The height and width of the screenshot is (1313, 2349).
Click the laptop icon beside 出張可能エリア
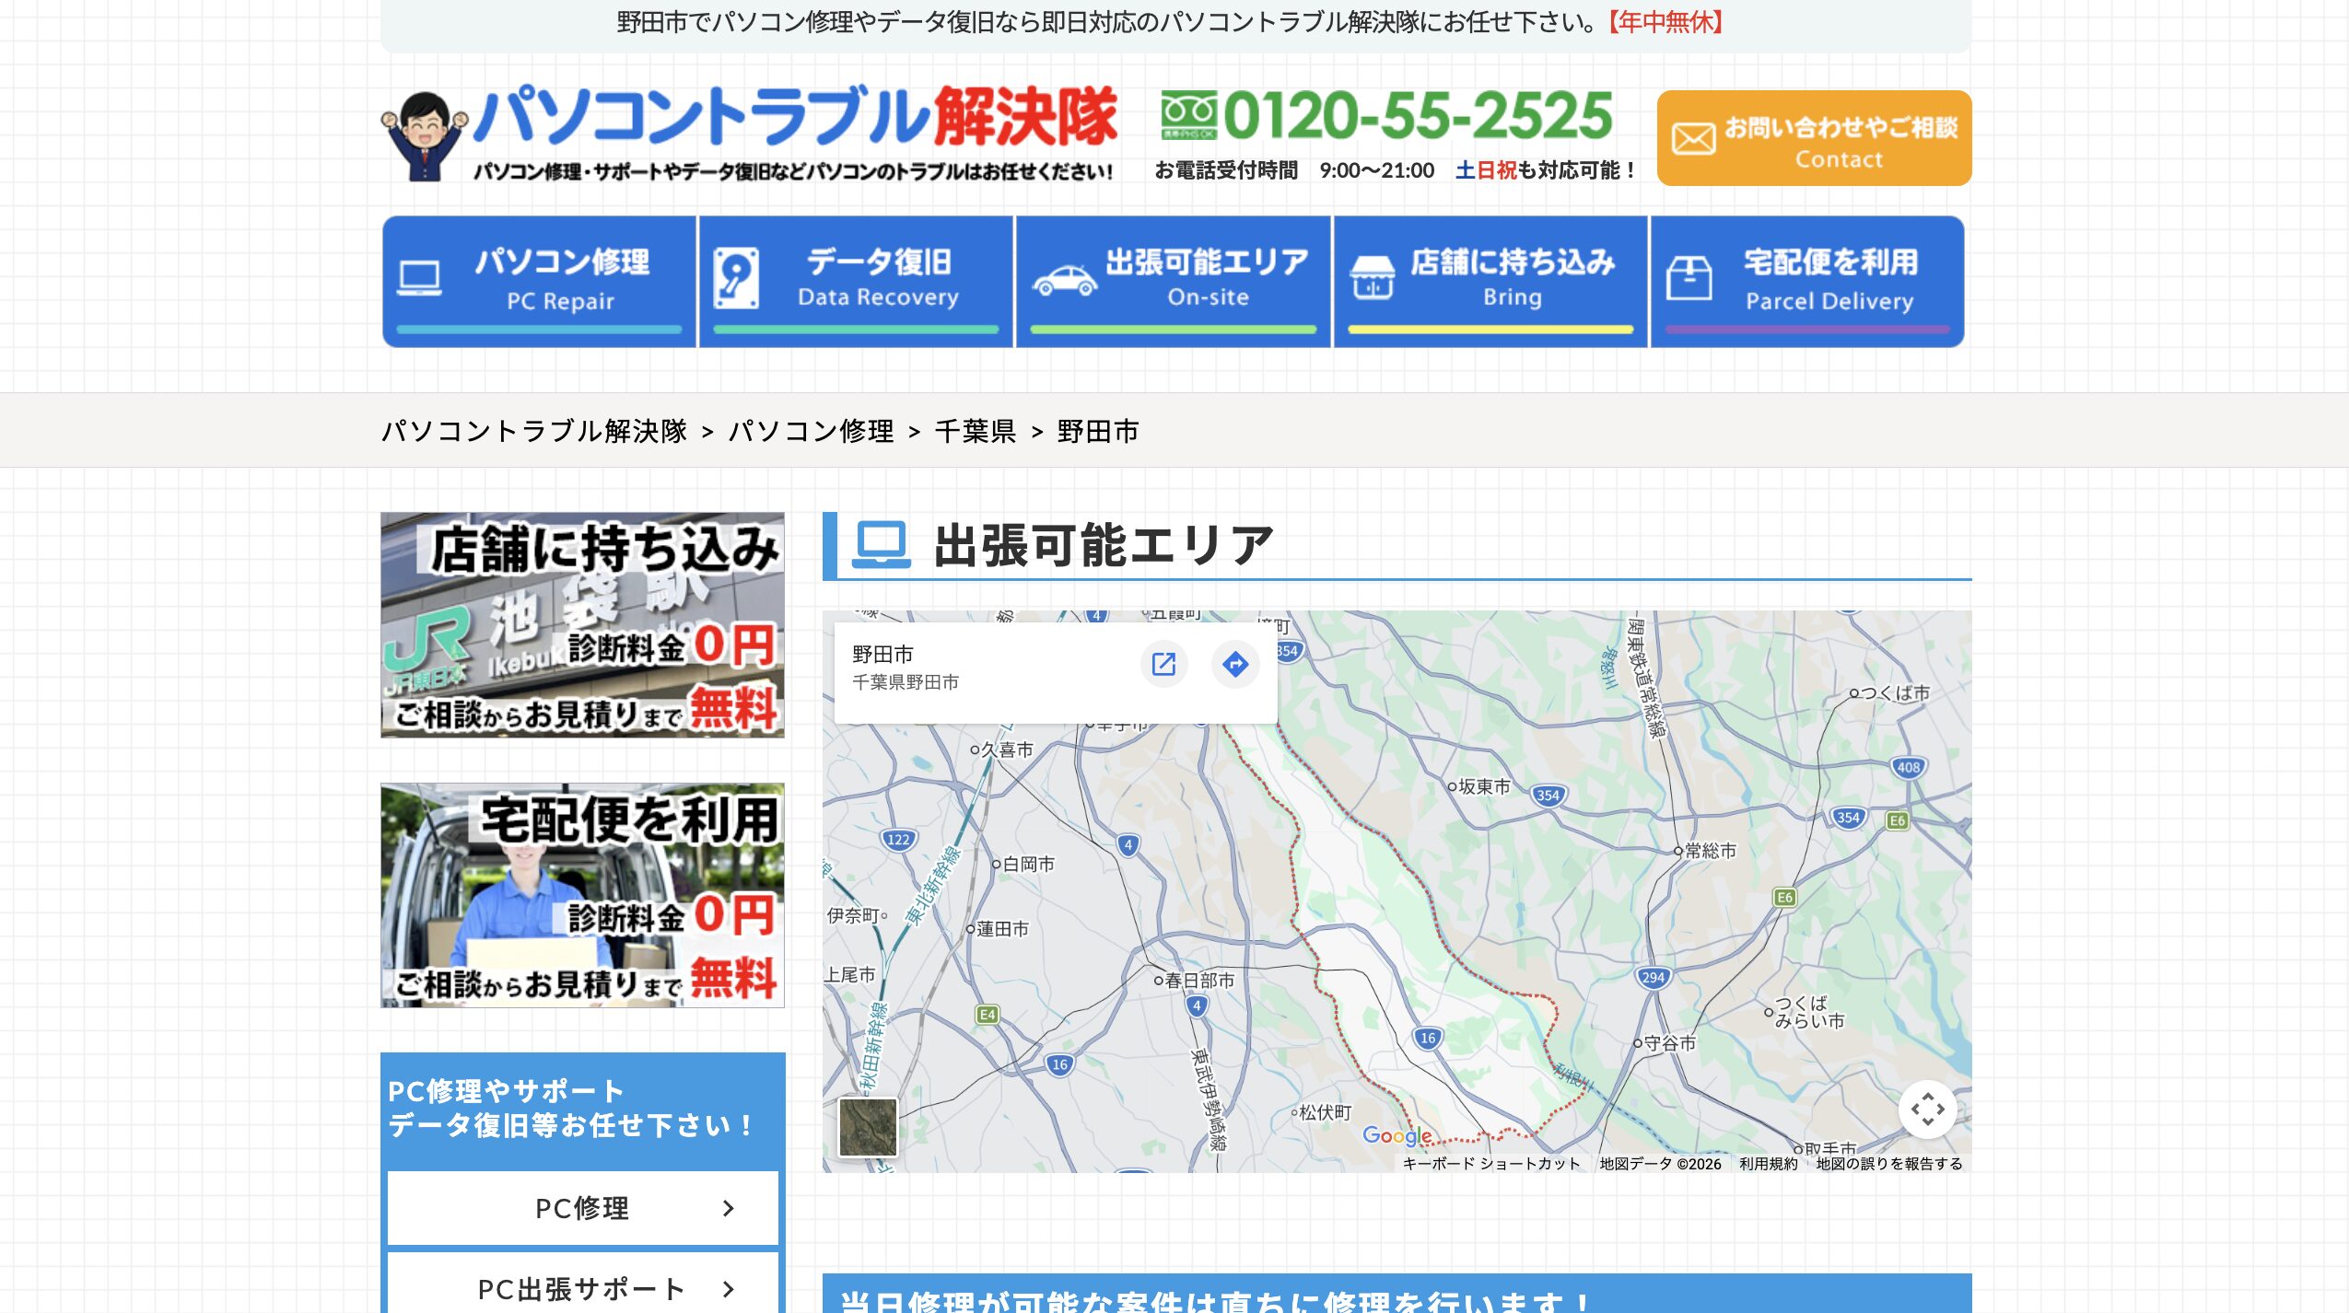point(882,544)
